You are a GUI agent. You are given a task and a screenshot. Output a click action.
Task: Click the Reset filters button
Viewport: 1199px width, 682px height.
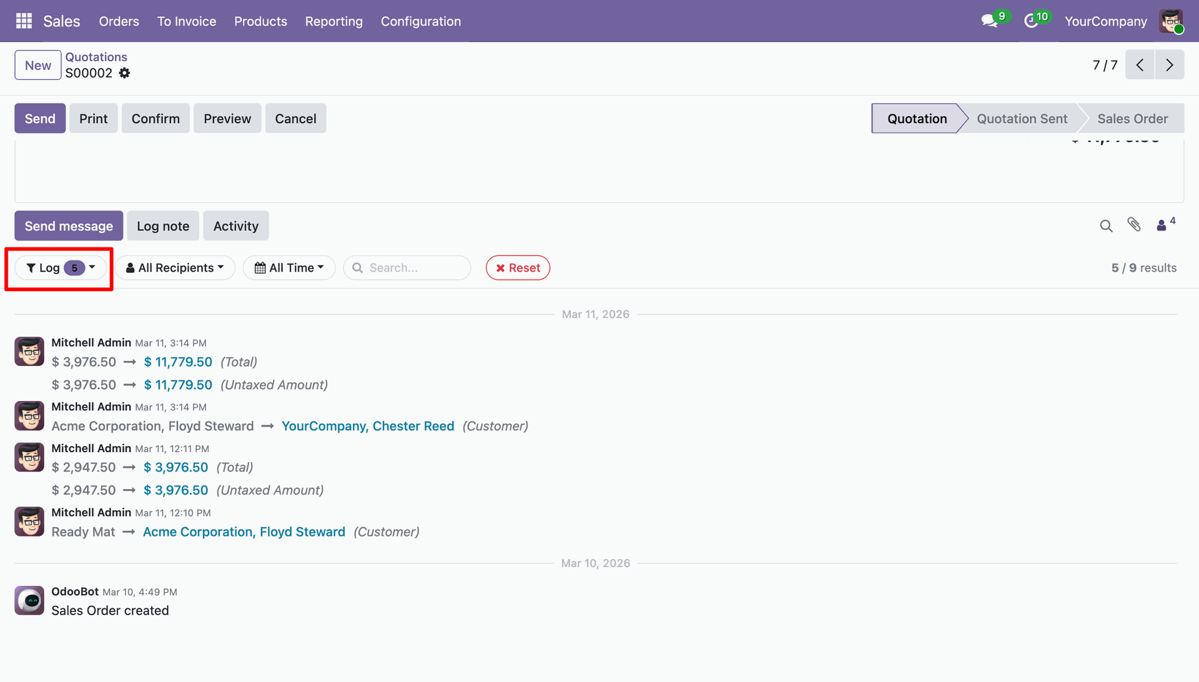point(518,268)
